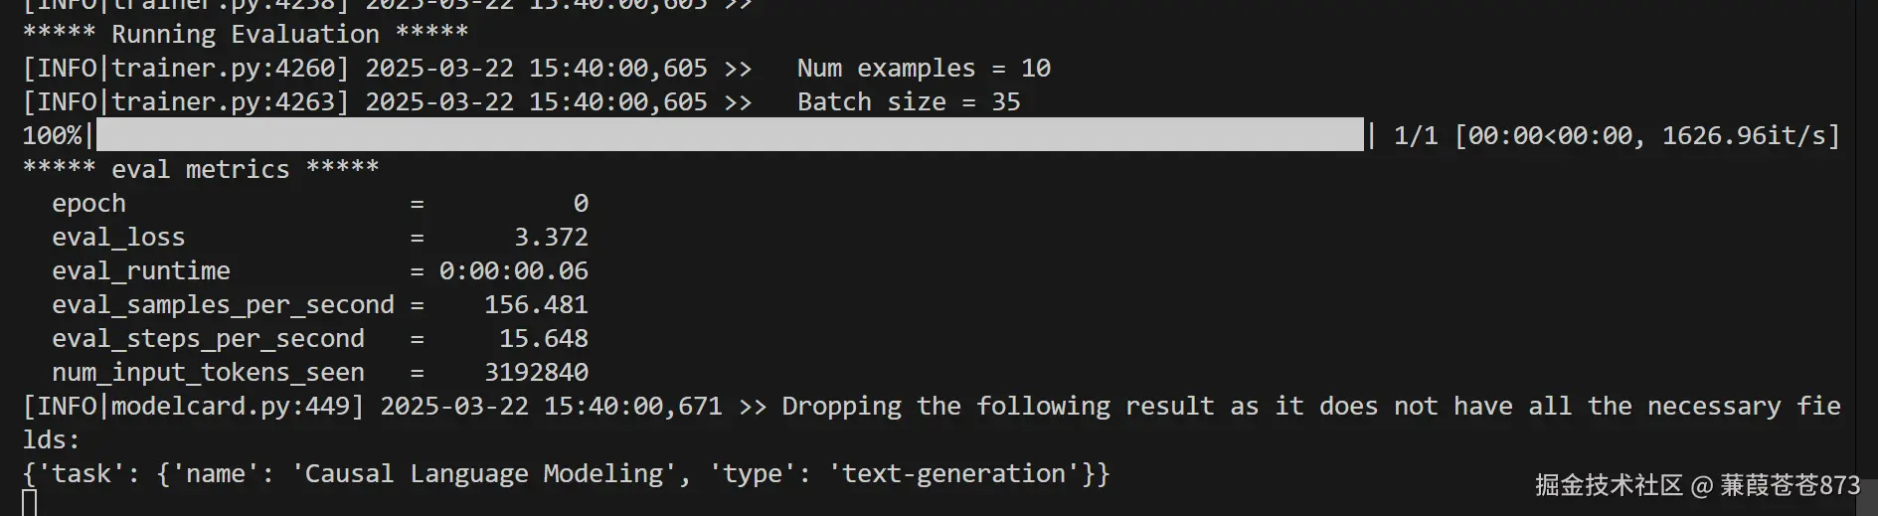
Task: Click the num_input_tokens_seen value 3192840
Action: [x=536, y=373]
